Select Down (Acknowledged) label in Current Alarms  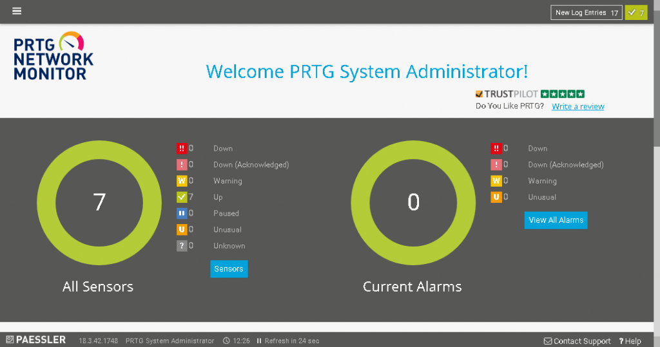coord(566,165)
